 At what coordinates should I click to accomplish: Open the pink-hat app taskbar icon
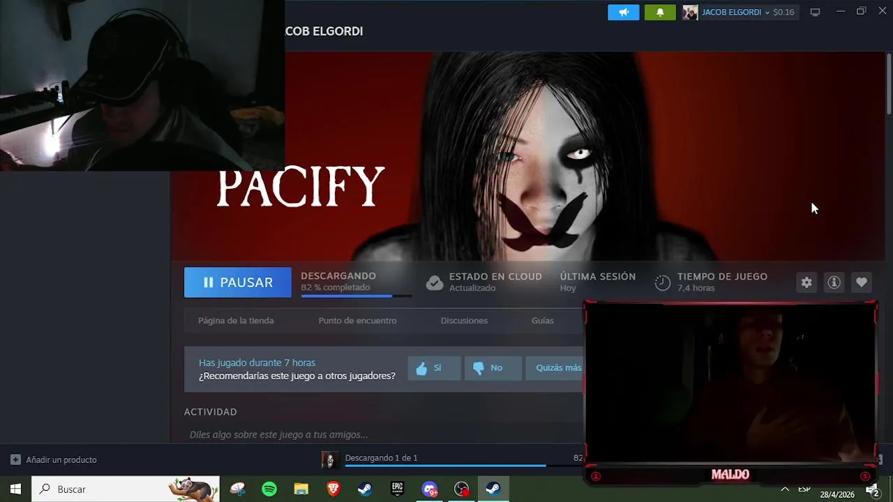click(237, 489)
